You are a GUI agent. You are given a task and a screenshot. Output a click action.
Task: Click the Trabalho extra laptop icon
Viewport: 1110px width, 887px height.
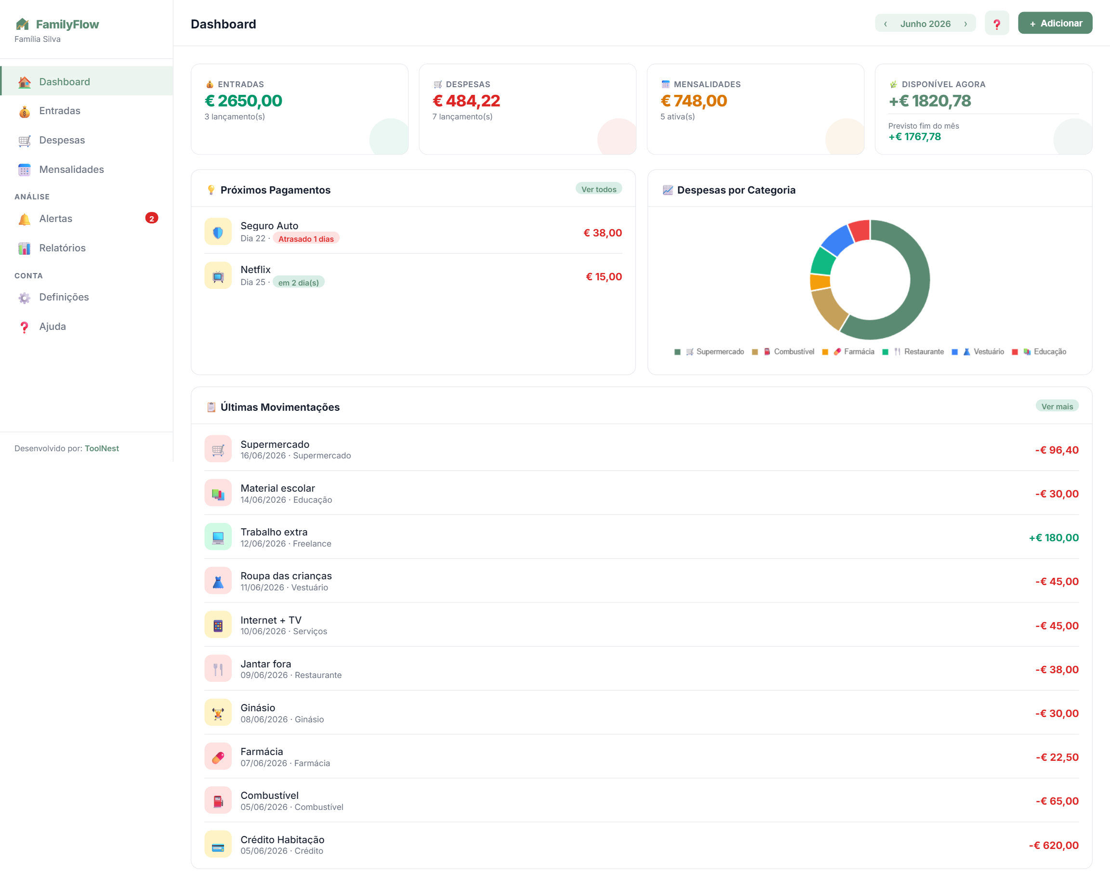[218, 536]
